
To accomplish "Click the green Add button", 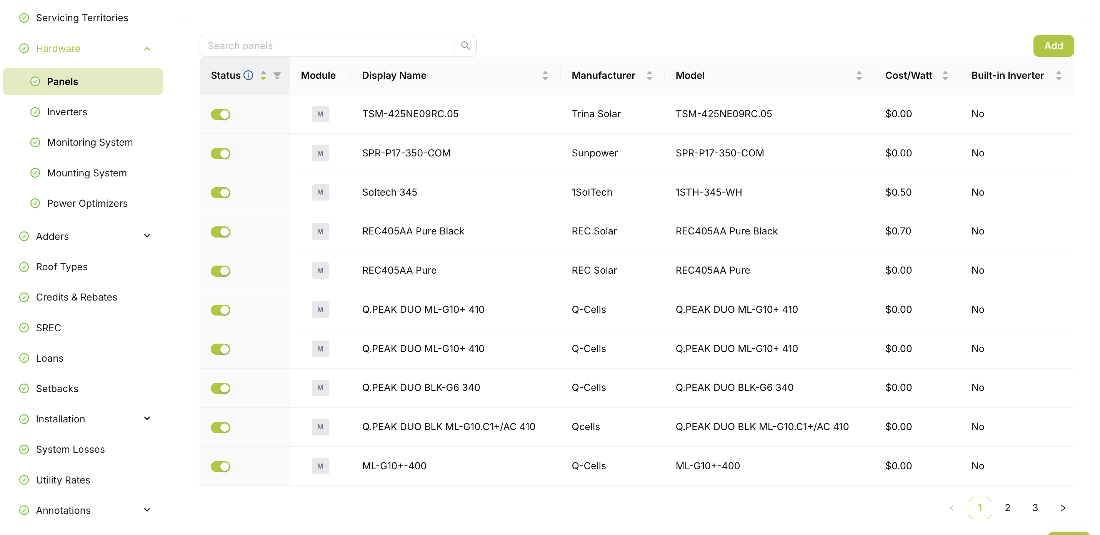I will (x=1053, y=46).
